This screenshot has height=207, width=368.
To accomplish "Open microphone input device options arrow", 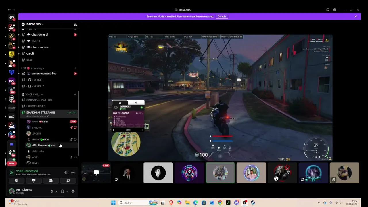I will [56, 191].
